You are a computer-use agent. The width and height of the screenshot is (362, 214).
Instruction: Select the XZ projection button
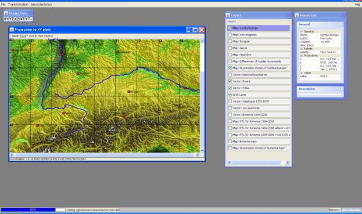pyautogui.click(x=17, y=19)
